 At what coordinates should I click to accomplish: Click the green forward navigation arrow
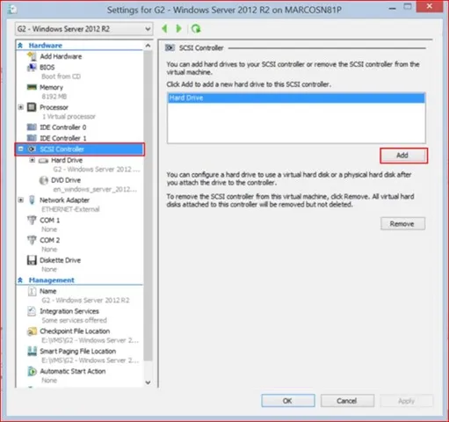pyautogui.click(x=178, y=29)
